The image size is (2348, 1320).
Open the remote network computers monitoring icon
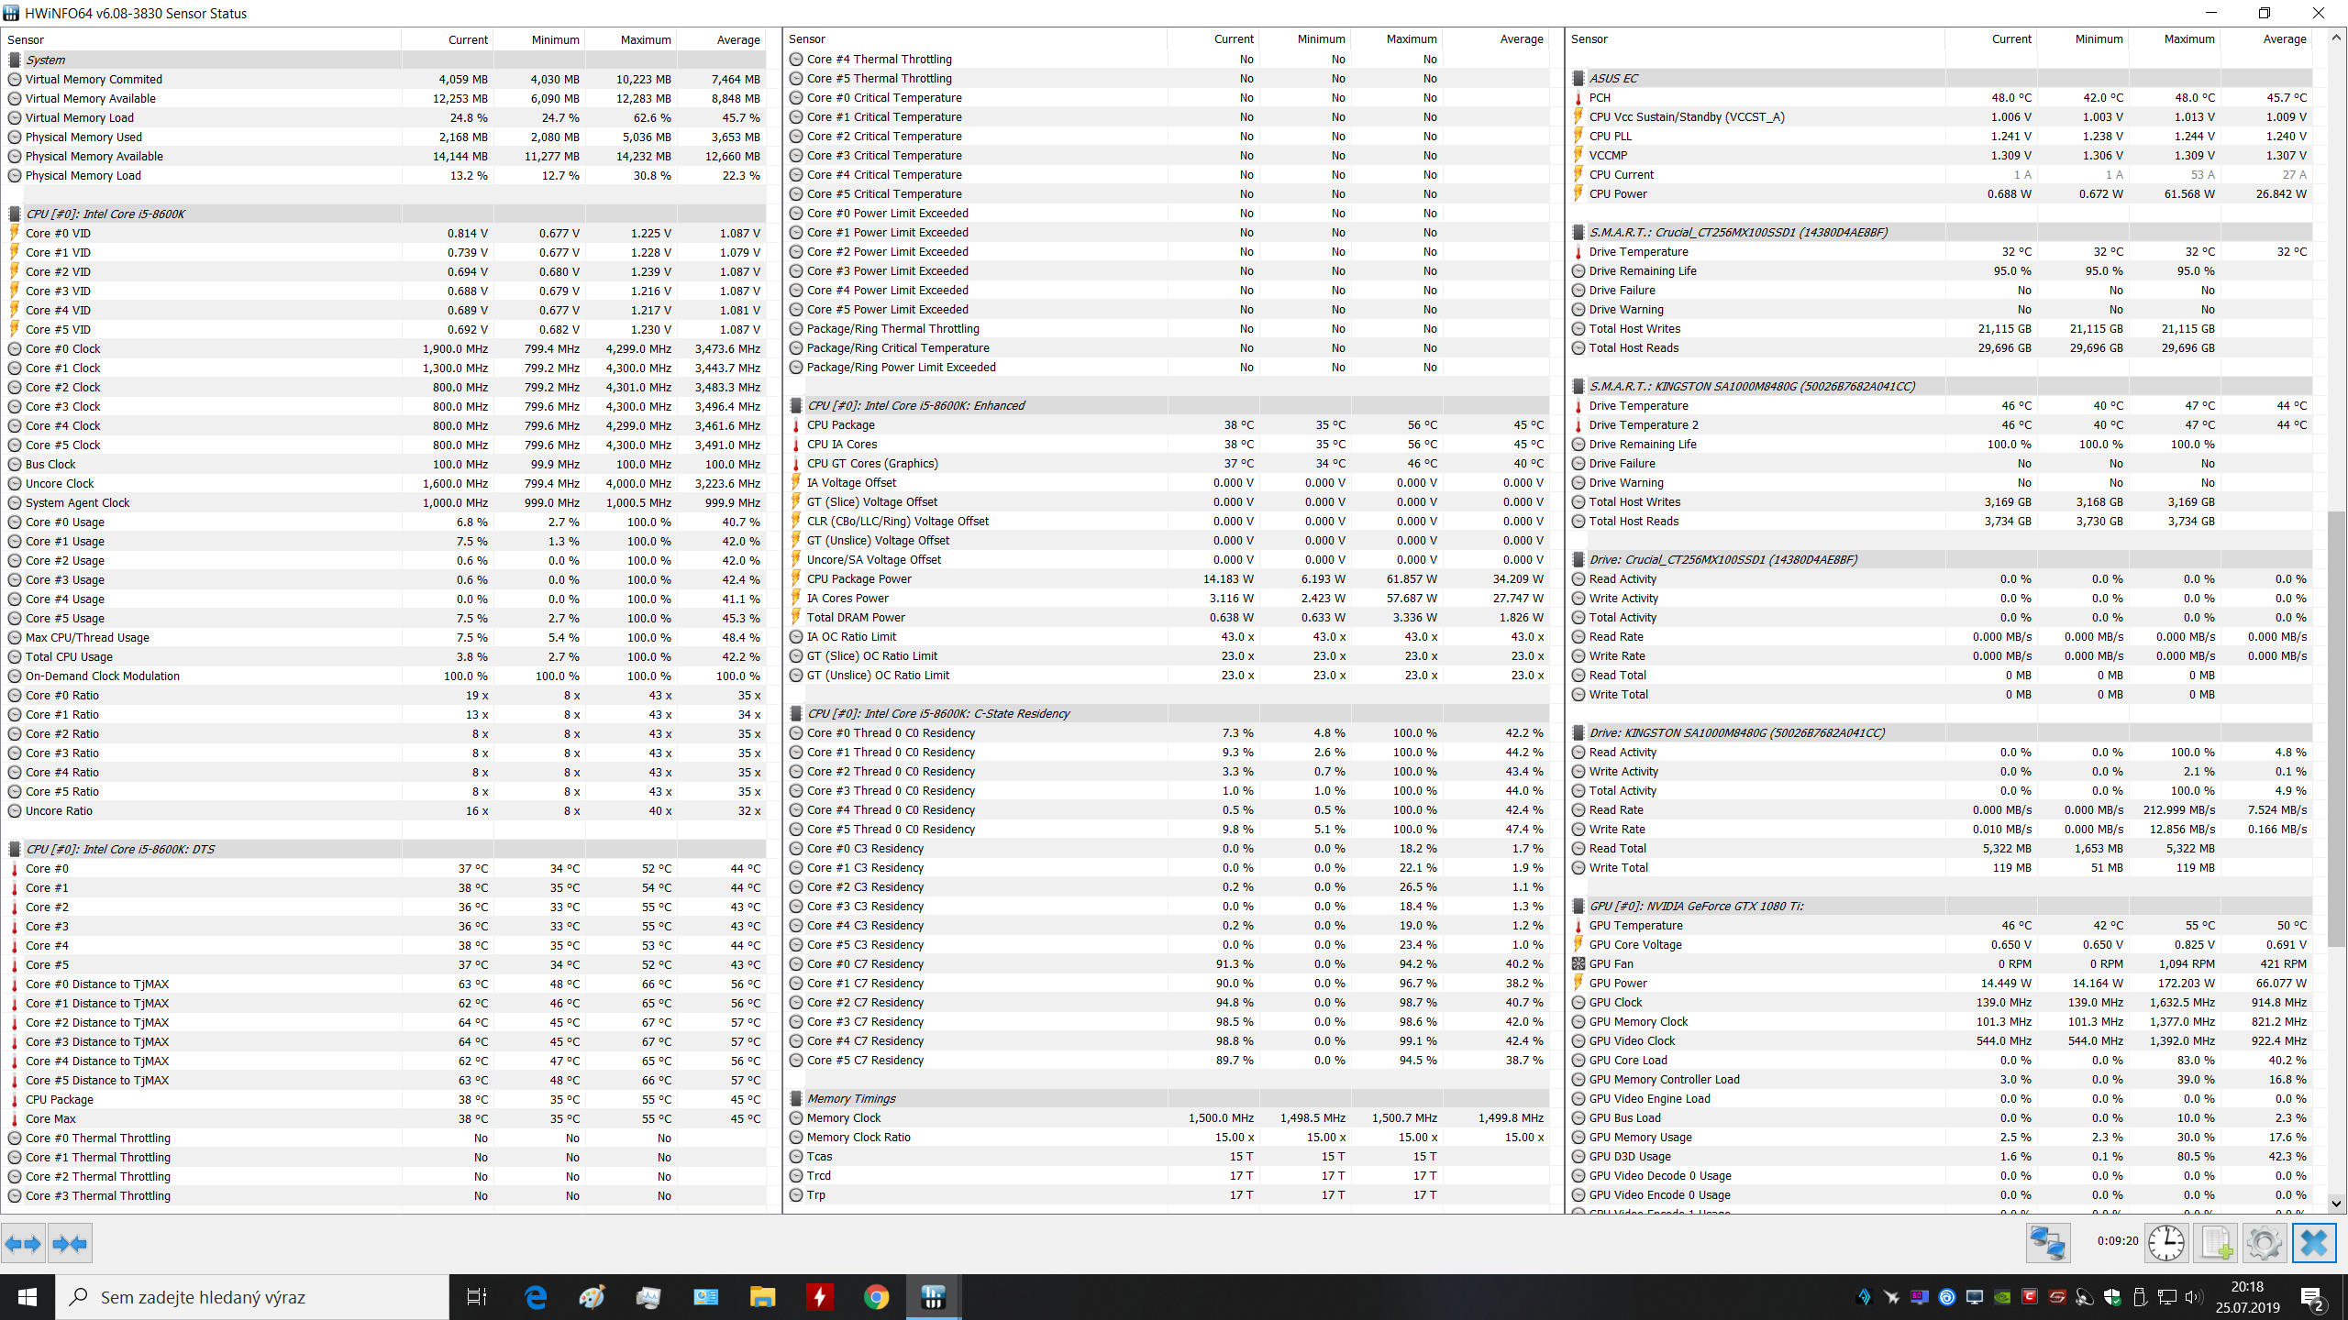(x=2047, y=1243)
